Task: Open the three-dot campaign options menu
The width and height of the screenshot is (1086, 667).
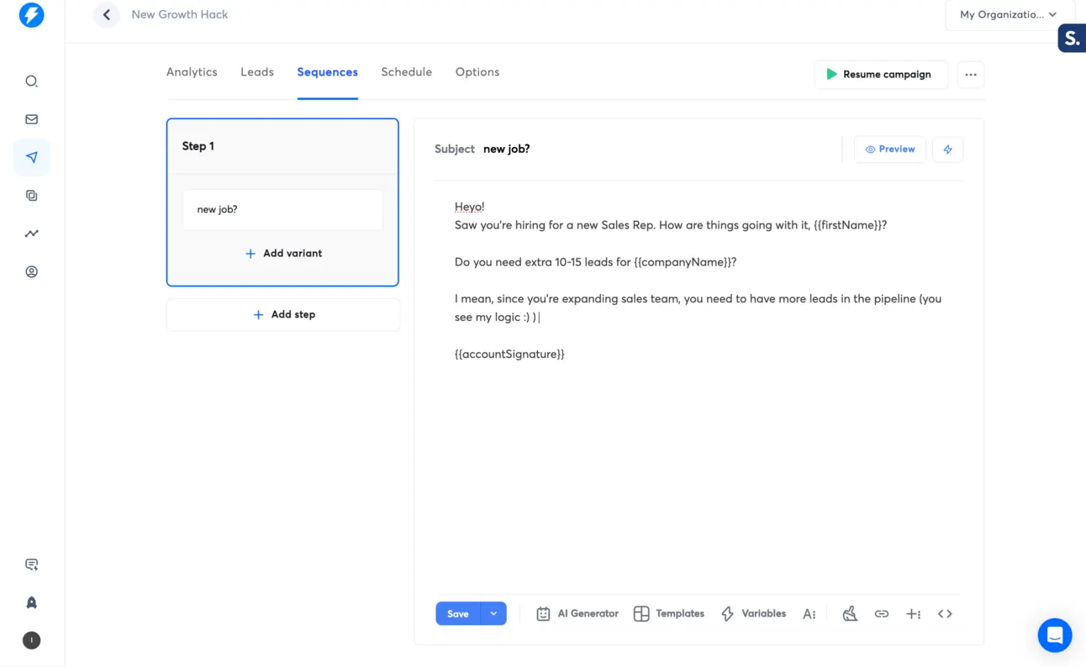Action: 971,75
